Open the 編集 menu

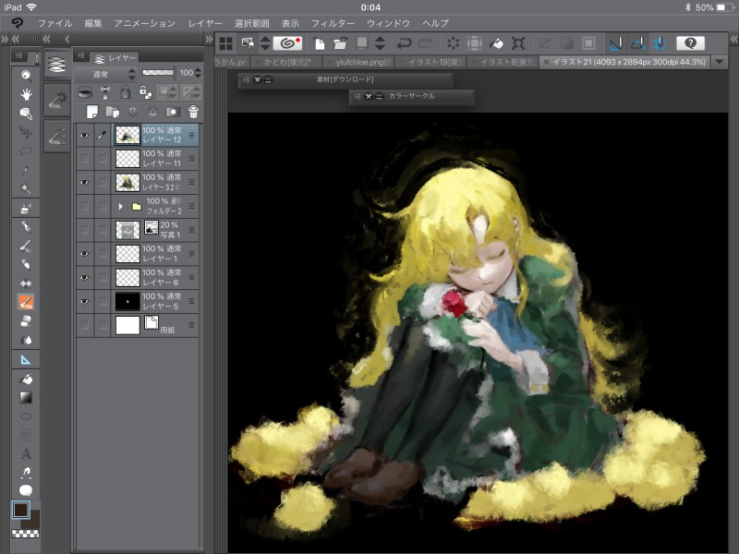(x=93, y=23)
